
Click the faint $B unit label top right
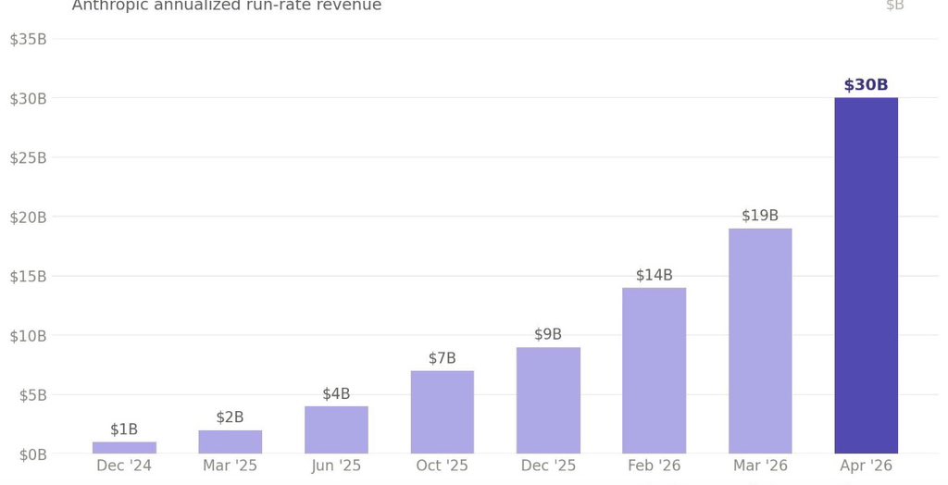pyautogui.click(x=895, y=6)
